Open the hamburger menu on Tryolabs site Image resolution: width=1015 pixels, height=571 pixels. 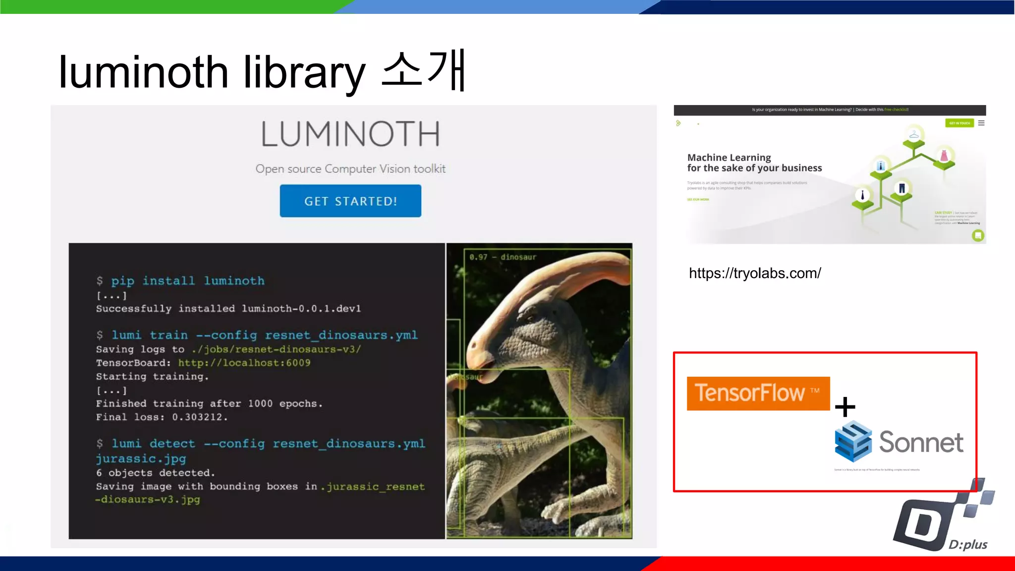[x=981, y=123]
